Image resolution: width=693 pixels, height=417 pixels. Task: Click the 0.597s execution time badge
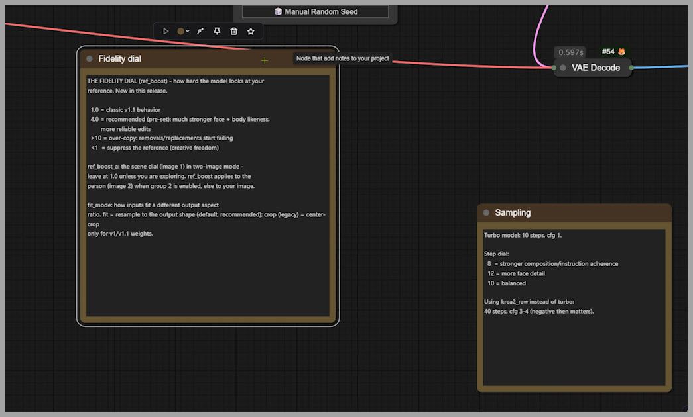[x=570, y=52]
